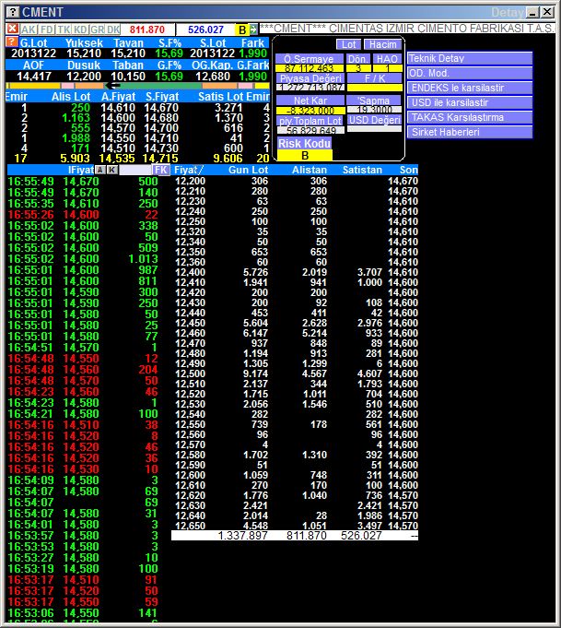Click the USD Değeri label
This screenshot has height=628, width=561.
374,120
